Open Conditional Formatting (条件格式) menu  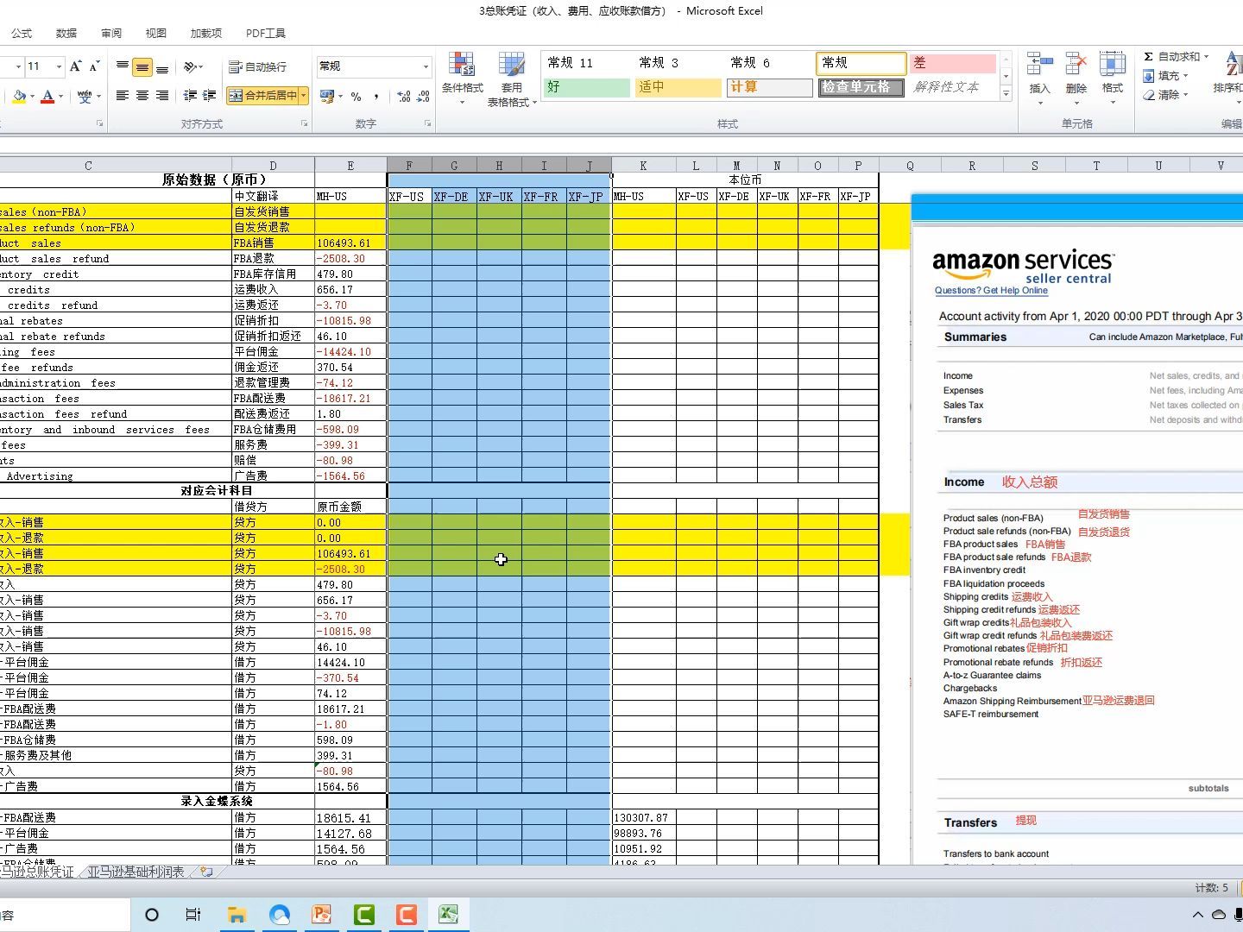click(462, 79)
